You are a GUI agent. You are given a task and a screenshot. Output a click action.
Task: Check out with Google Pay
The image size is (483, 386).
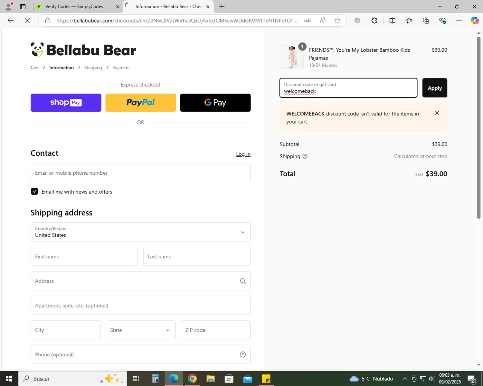[215, 103]
